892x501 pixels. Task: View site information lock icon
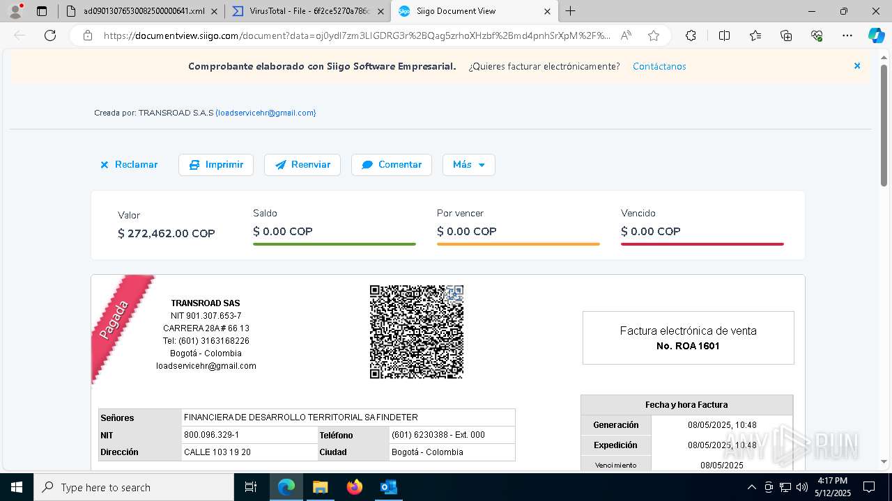point(88,35)
